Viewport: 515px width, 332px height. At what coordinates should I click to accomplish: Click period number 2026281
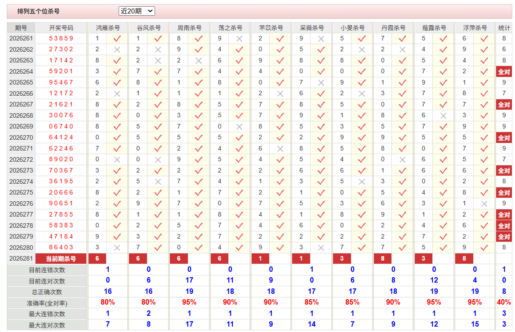coord(21,258)
